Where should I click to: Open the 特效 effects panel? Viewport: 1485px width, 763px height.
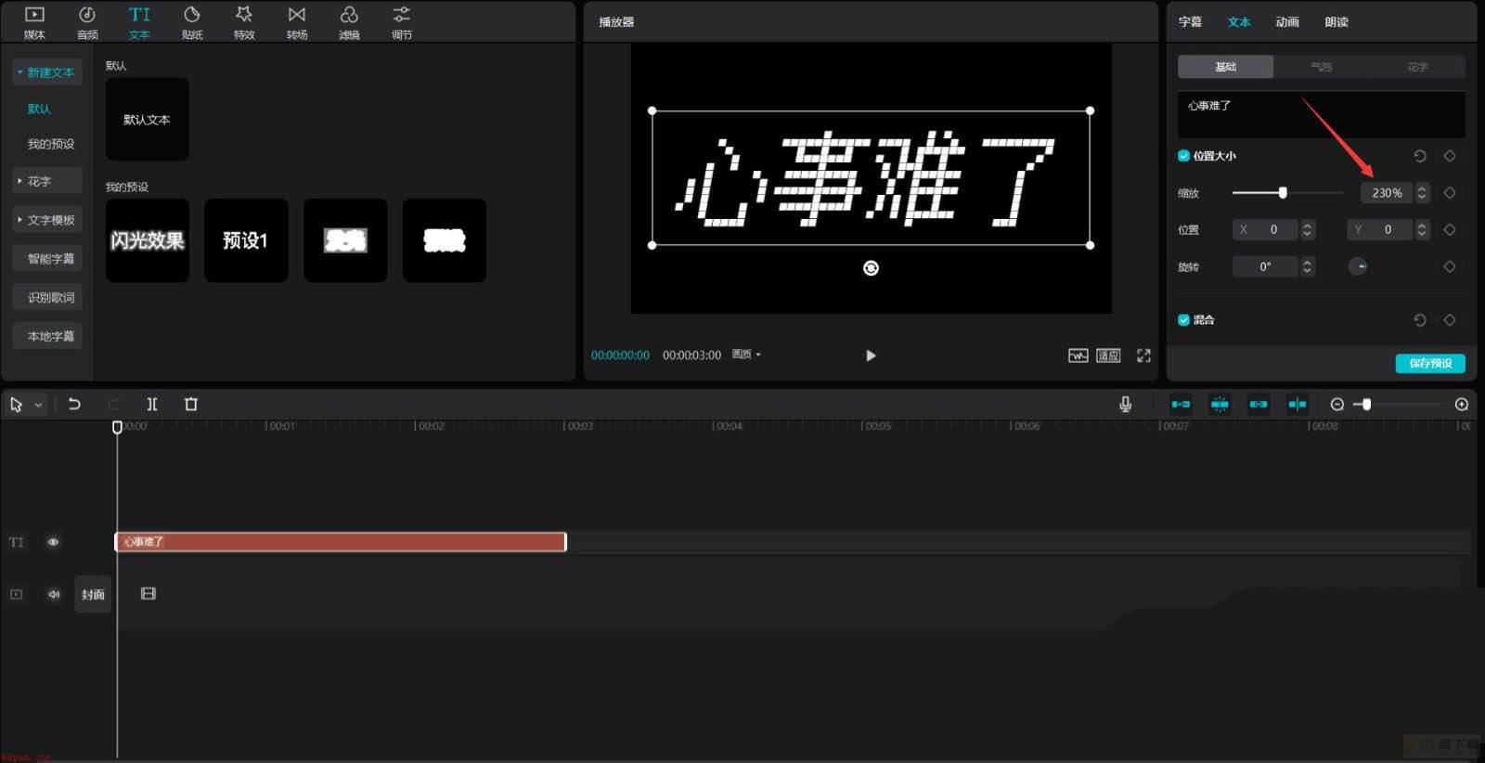pos(244,22)
